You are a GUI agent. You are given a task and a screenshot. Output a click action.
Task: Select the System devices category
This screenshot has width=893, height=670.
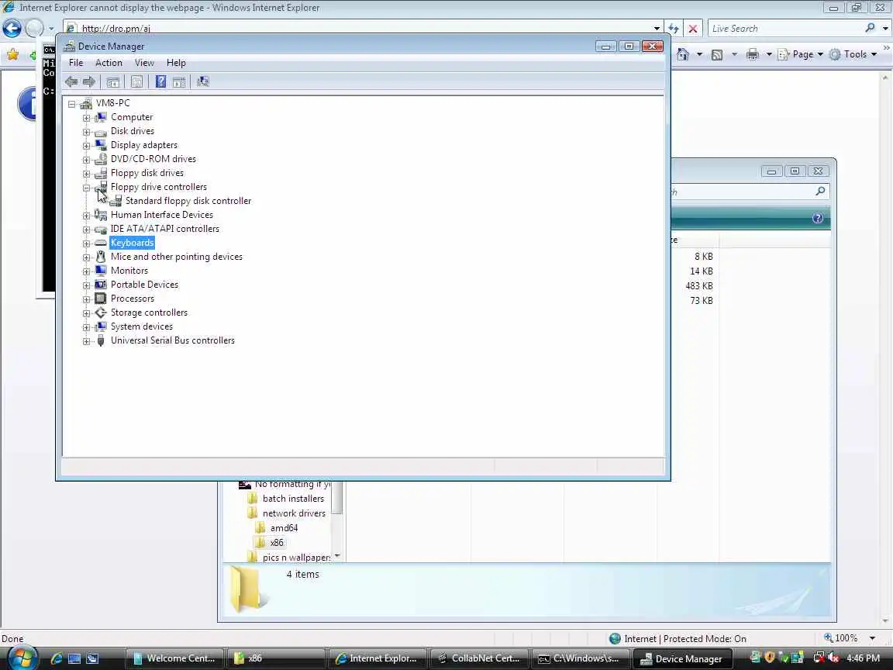141,326
